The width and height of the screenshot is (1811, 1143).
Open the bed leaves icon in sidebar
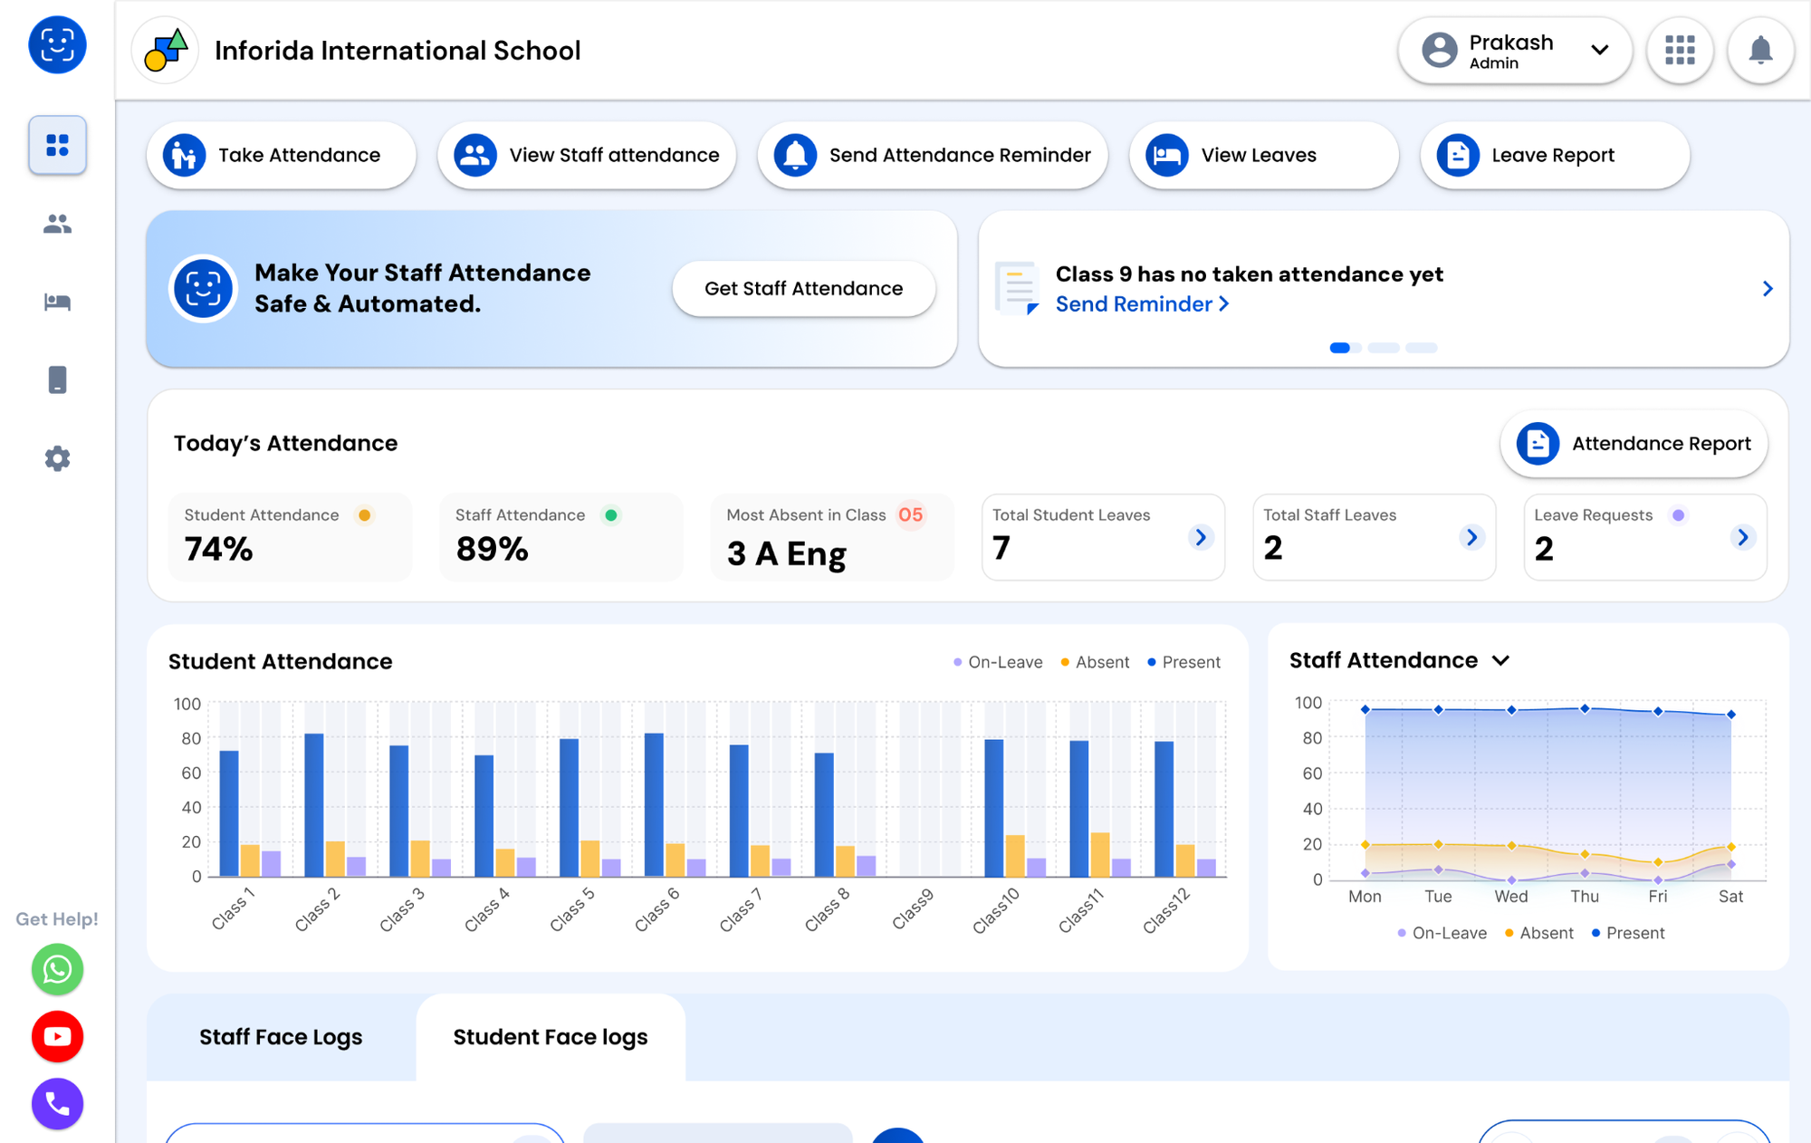point(57,302)
